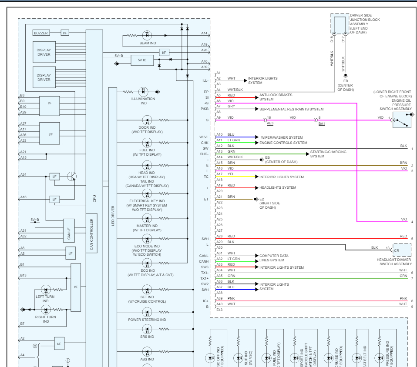This screenshot has width=417, height=367.
Task: Click the engine oil pressure switch symbol
Action: pyautogui.click(x=401, y=120)
